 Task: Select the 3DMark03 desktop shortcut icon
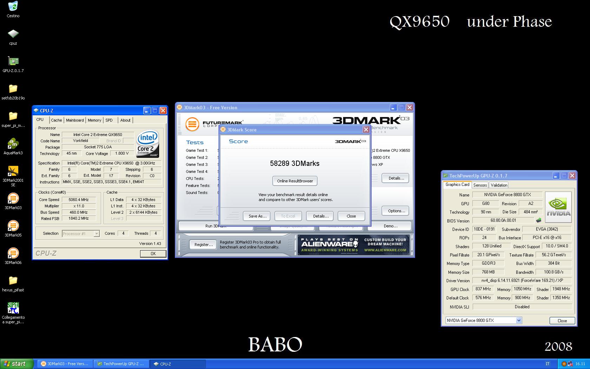13,198
